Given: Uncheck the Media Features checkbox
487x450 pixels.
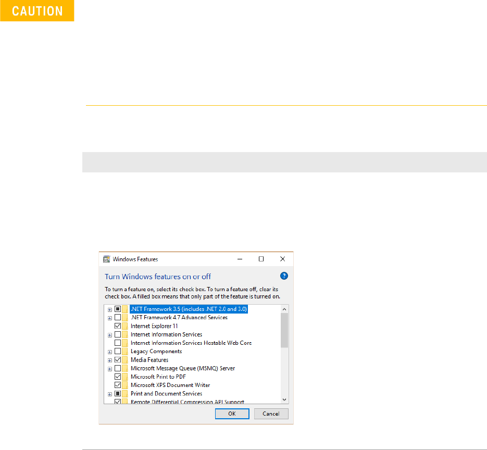Looking at the screenshot, I should point(118,359).
